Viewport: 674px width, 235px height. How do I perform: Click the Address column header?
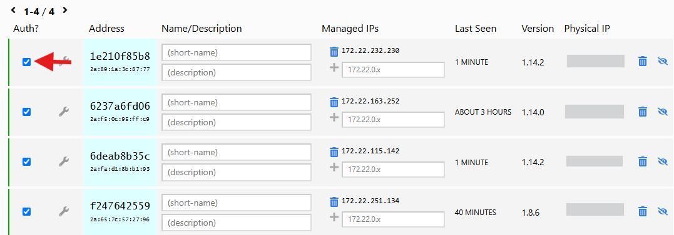[106, 29]
